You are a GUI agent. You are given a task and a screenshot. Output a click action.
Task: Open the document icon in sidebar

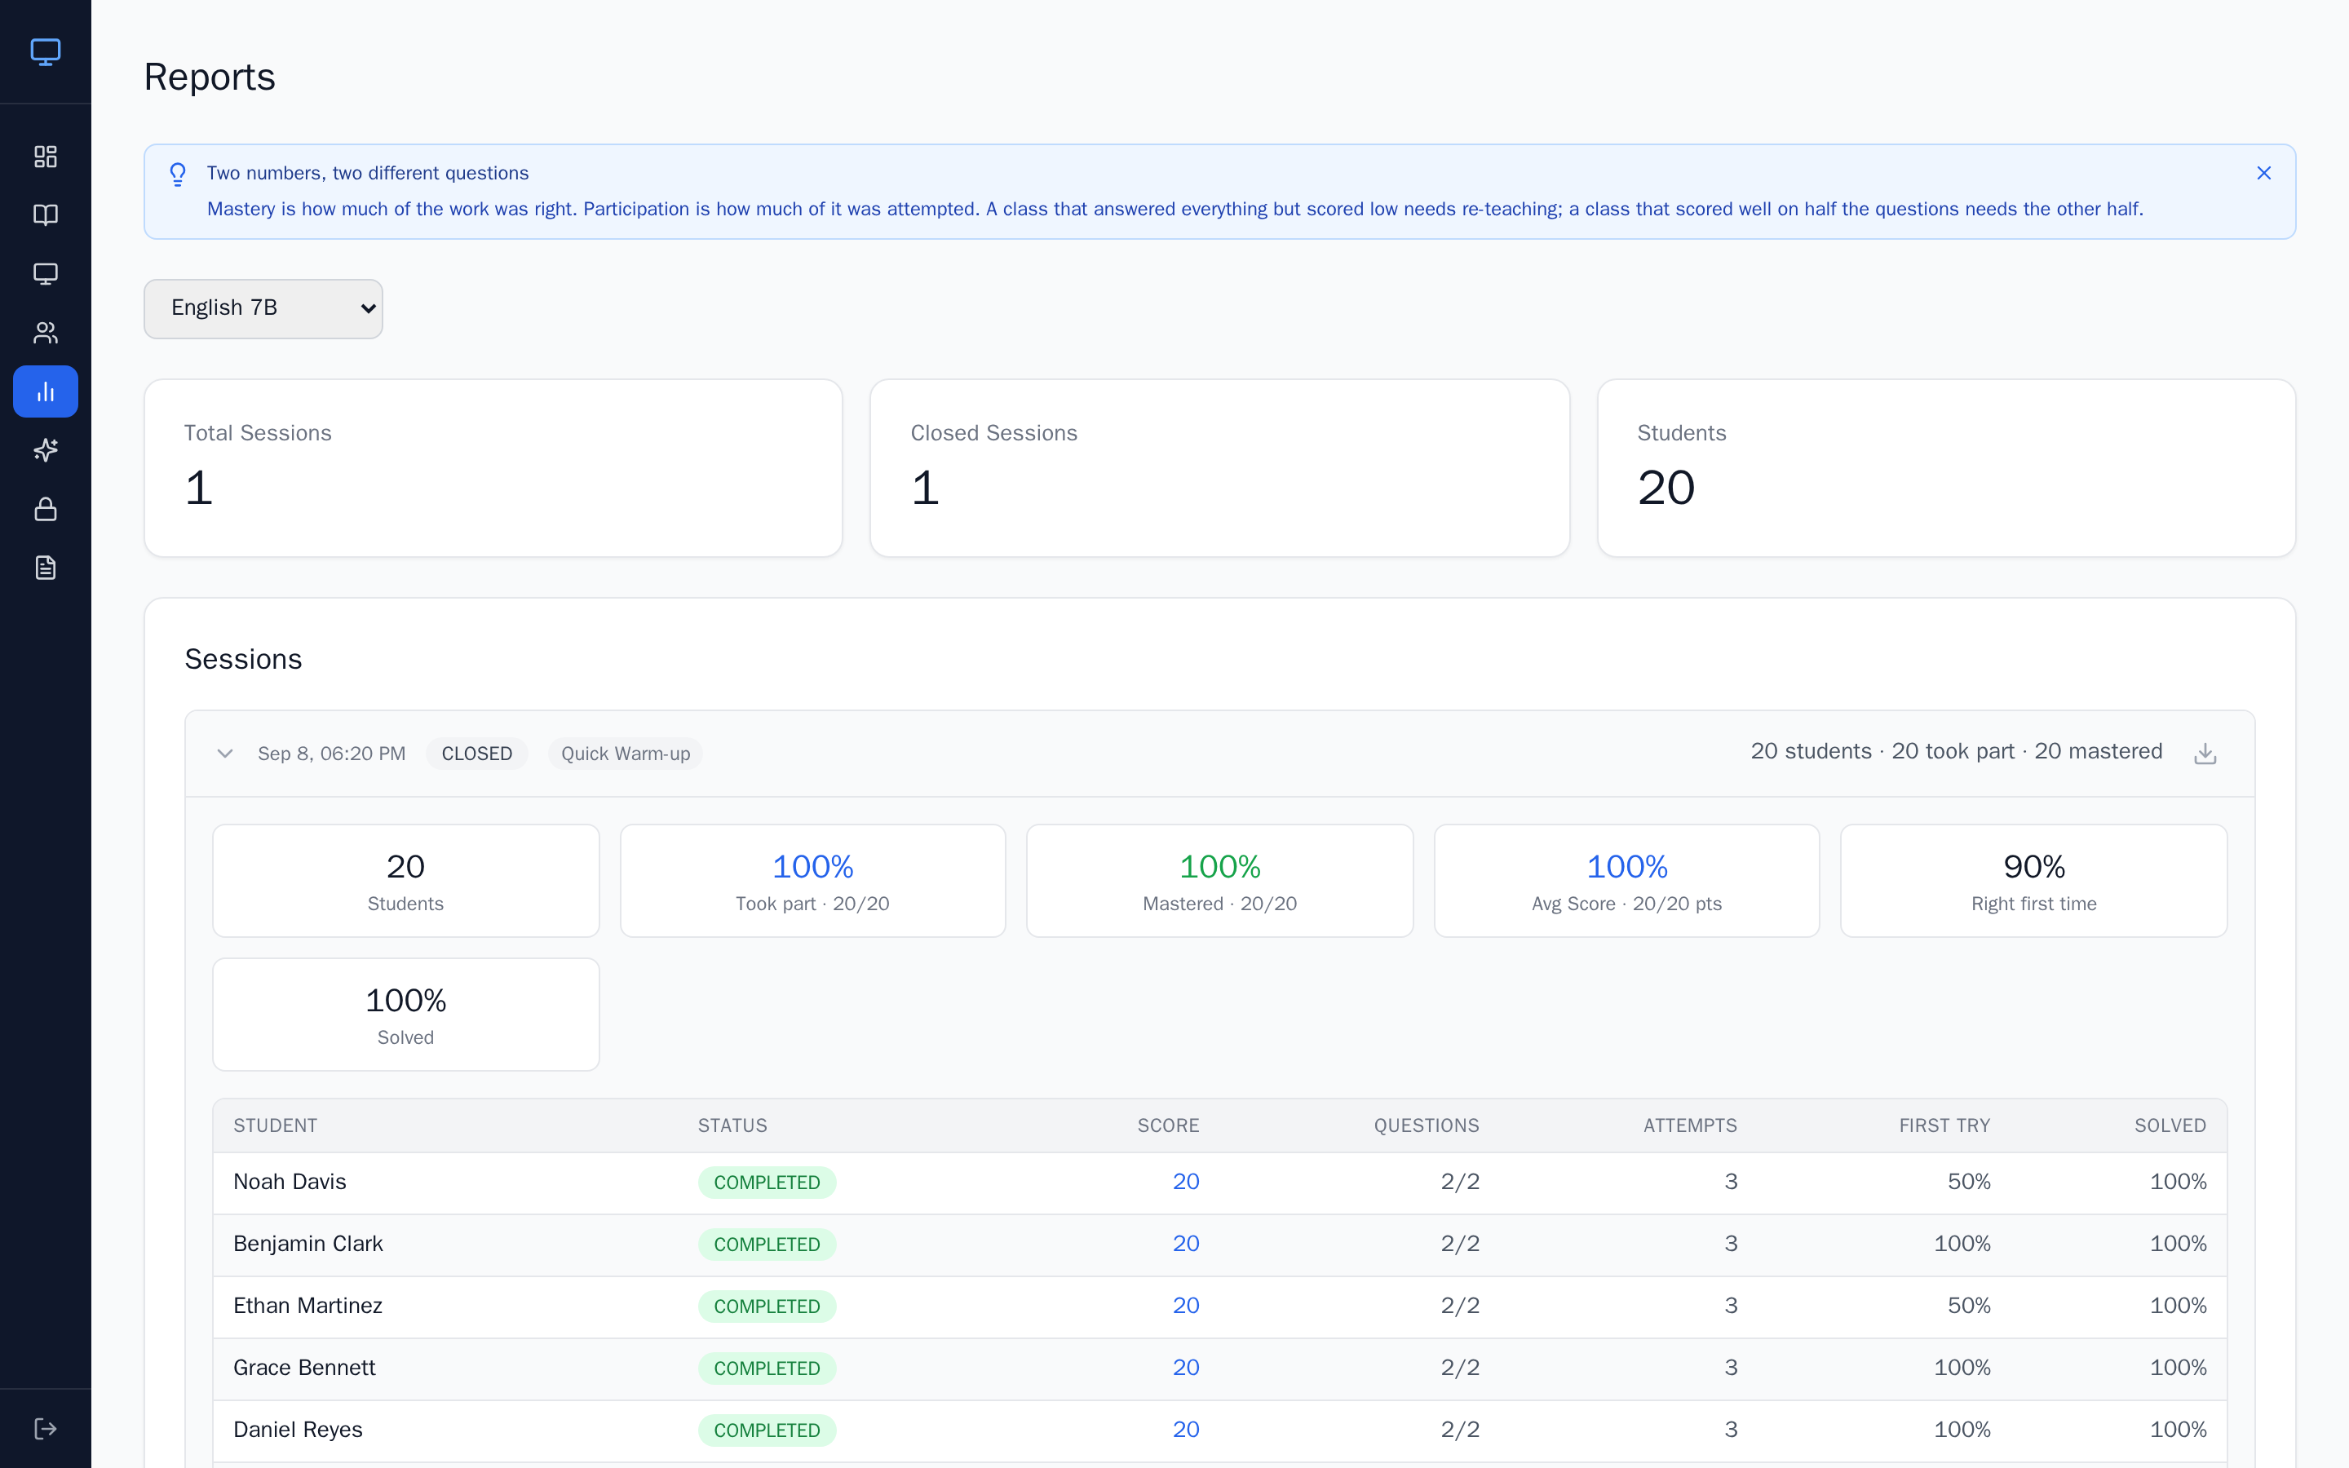tap(46, 568)
